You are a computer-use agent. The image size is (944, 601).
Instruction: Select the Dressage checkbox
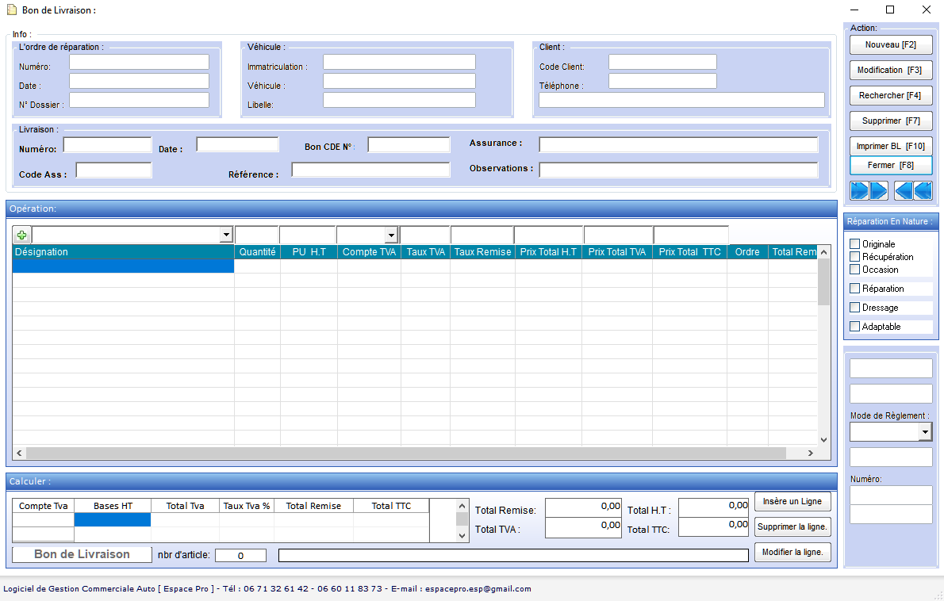click(x=854, y=308)
